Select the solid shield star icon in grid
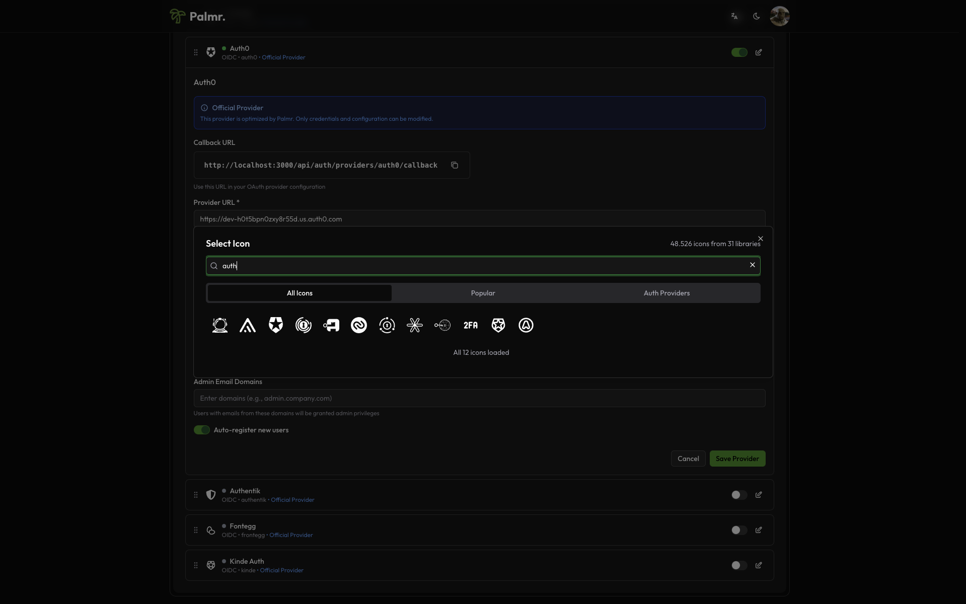966x604 pixels. pos(276,325)
